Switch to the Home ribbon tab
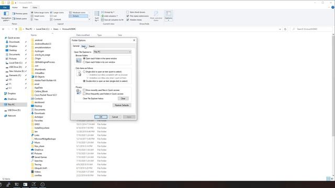 pos(15,7)
